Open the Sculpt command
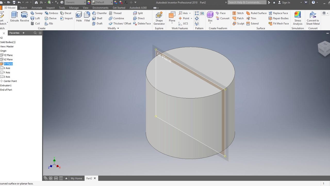The image size is (330, 186). tap(238, 24)
